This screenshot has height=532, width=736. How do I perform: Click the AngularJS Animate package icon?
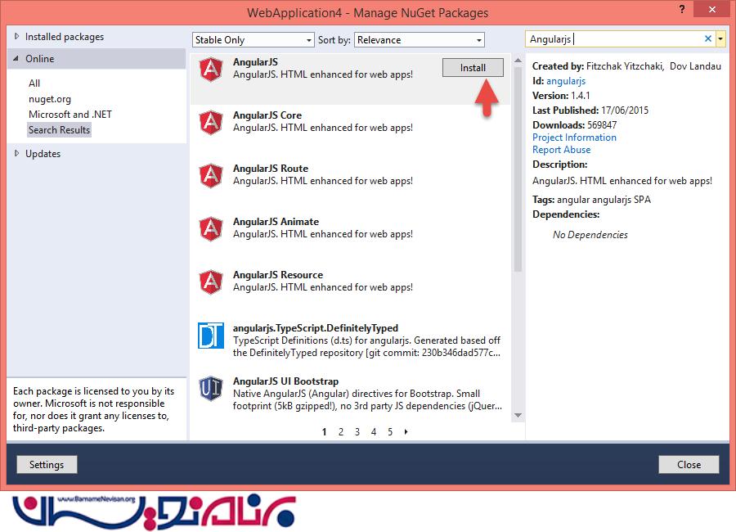tap(211, 229)
